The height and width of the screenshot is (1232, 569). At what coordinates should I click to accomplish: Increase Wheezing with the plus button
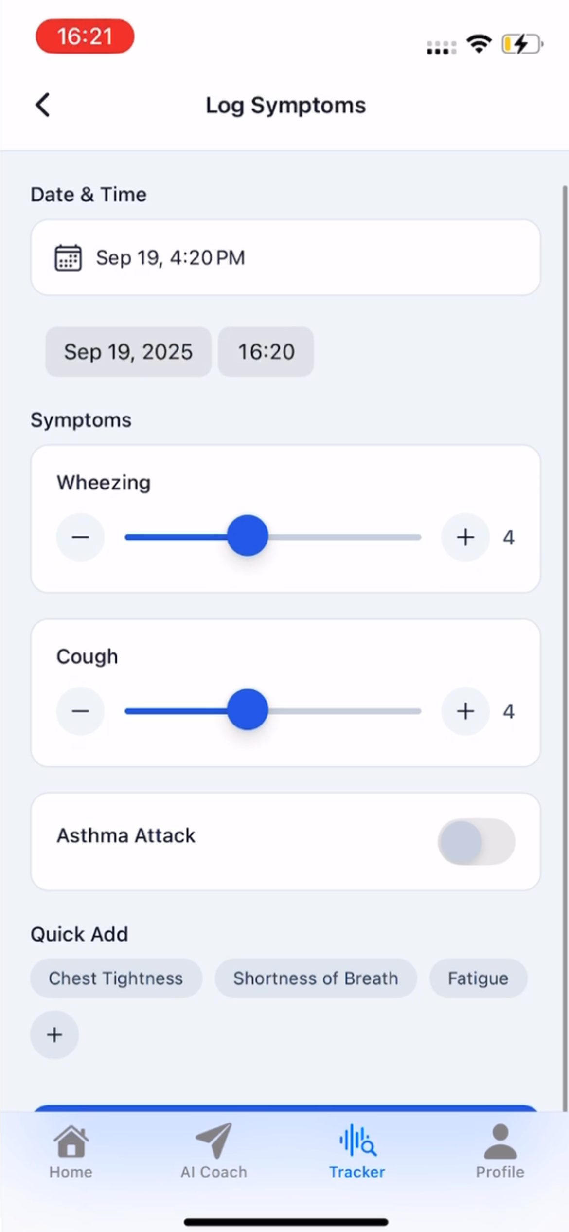[465, 537]
